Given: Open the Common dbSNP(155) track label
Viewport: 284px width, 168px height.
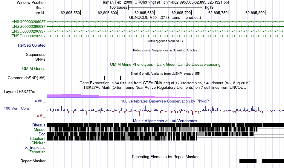Looking at the screenshot, I should [x=26, y=78].
